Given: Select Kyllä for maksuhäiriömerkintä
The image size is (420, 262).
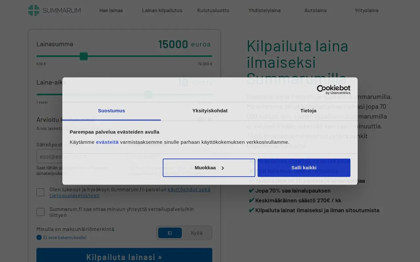Looking at the screenshot, I should pyautogui.click(x=197, y=233).
